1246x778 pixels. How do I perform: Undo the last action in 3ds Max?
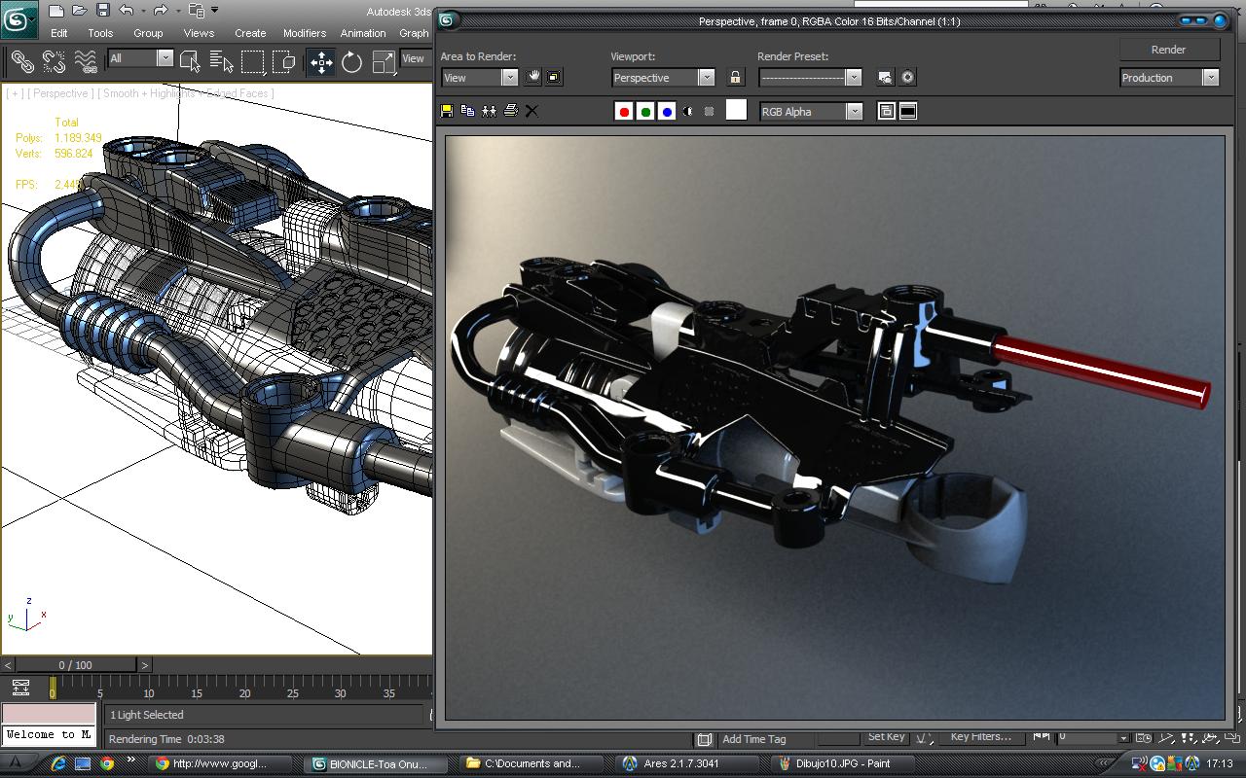(126, 11)
